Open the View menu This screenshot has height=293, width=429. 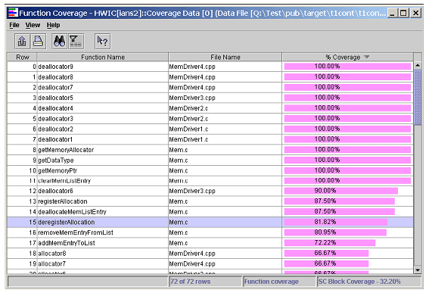(33, 25)
